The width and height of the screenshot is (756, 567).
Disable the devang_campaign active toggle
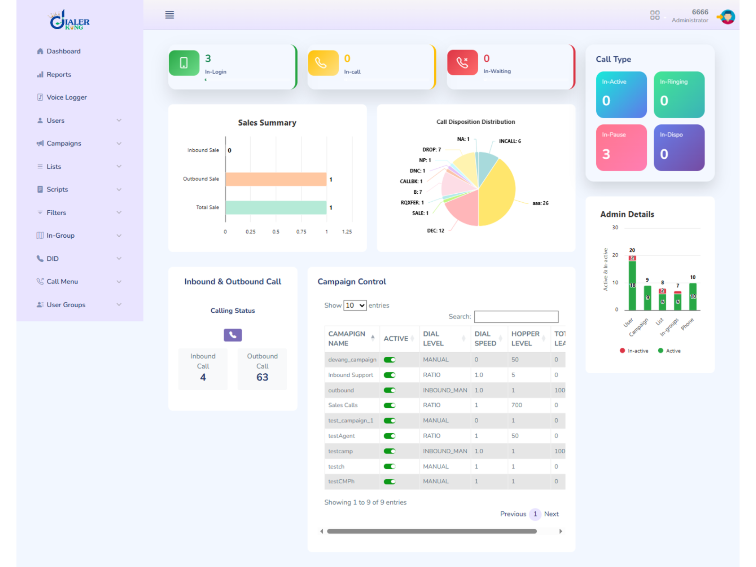click(389, 360)
